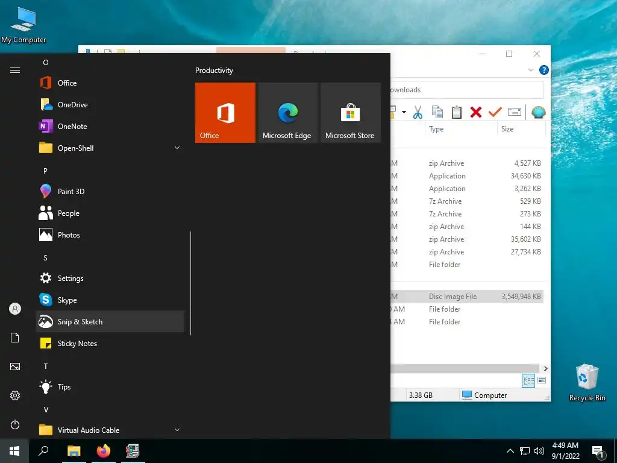Open Office from the app list
This screenshot has height=463, width=617.
point(110,83)
